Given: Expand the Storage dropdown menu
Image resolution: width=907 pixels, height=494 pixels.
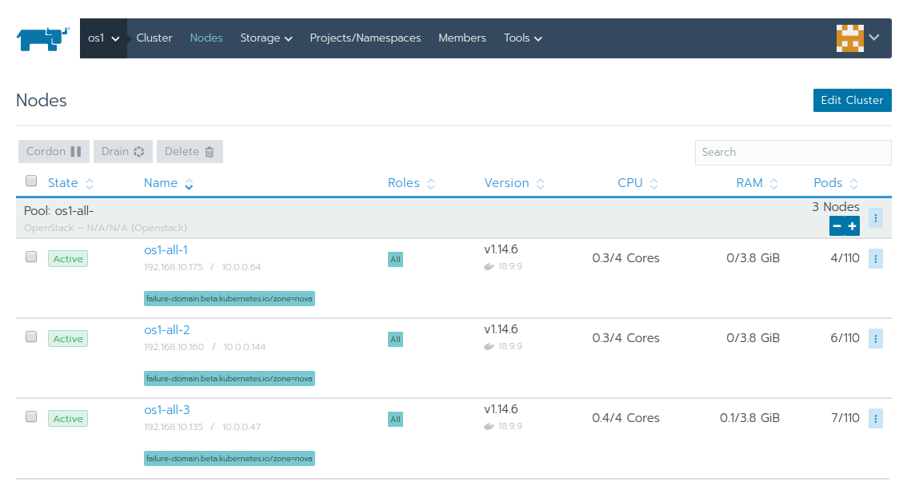Looking at the screenshot, I should pyautogui.click(x=266, y=38).
